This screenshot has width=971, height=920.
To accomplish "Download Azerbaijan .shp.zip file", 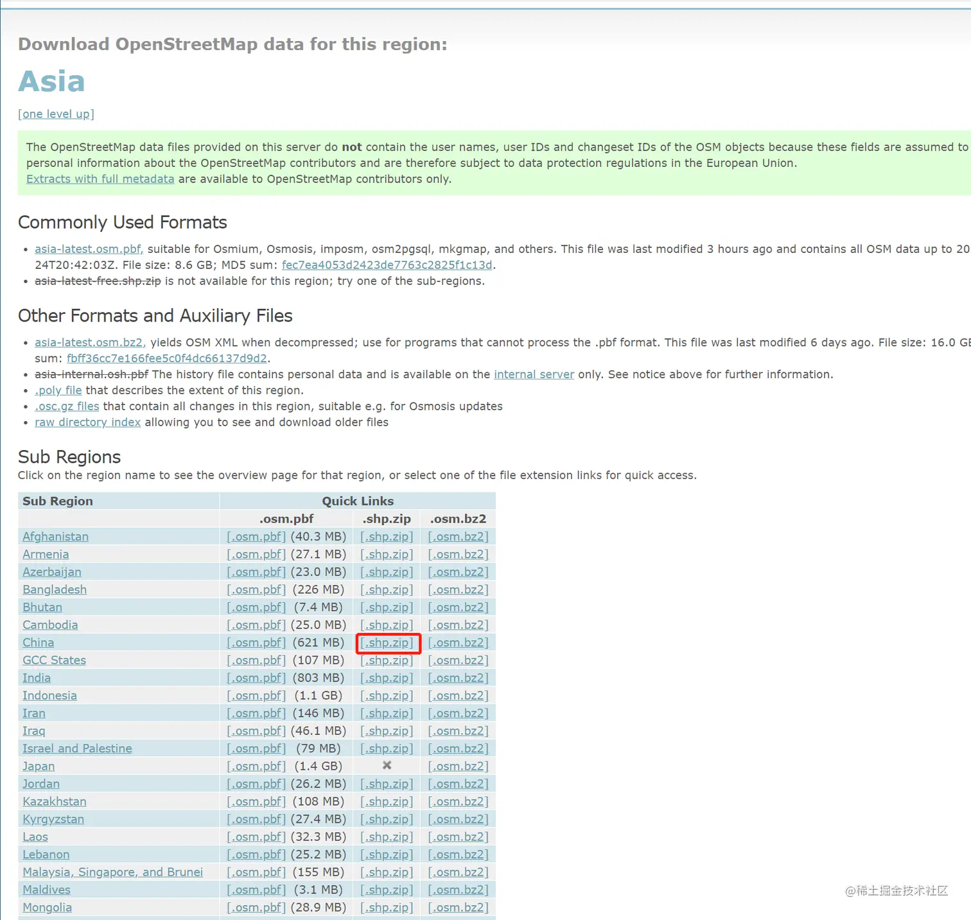I will coord(387,572).
